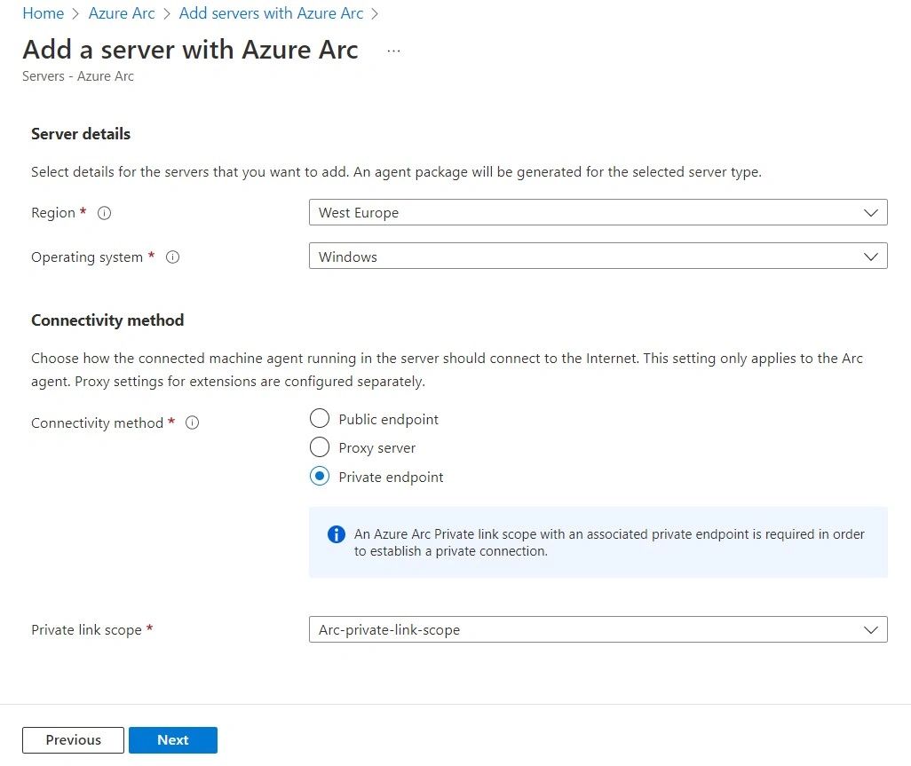Click the Region field label
The width and height of the screenshot is (911, 766).
(53, 213)
